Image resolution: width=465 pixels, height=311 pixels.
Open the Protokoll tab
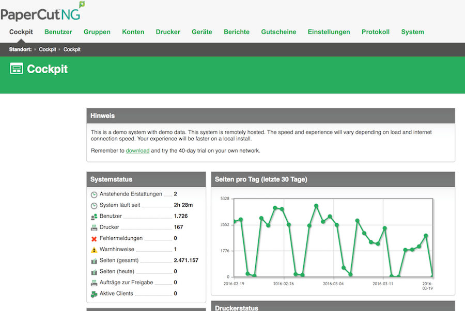click(376, 32)
